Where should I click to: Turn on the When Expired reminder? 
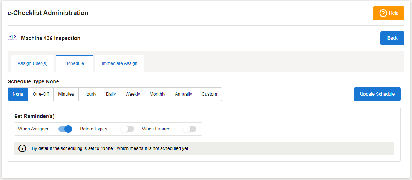pyautogui.click(x=190, y=129)
